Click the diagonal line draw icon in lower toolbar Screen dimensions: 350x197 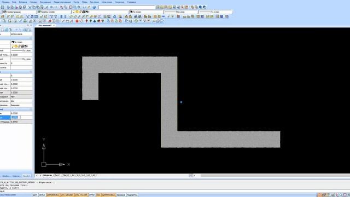coord(63,21)
